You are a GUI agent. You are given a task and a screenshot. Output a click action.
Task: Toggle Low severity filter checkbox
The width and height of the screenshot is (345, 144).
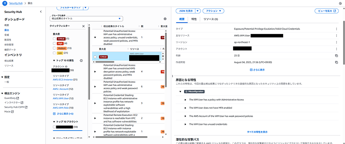coord(54,53)
